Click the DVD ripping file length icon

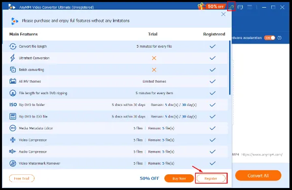point(13,93)
